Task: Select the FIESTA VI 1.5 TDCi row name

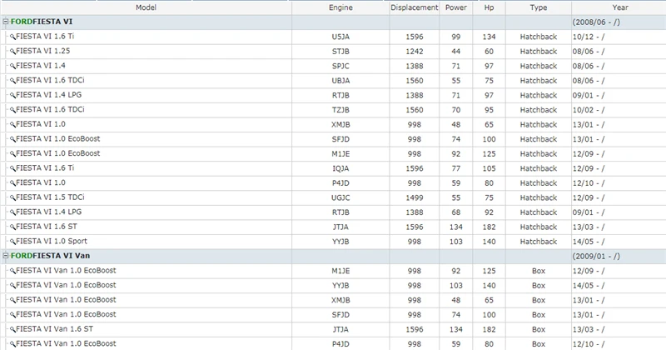Action: tap(50, 197)
